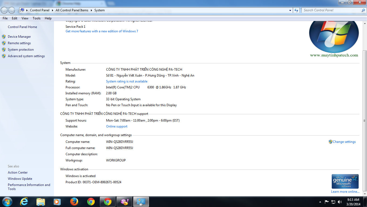Screen dimensions: 367x207
Task: Click the System control panel taskbar button
Action: coord(141,202)
